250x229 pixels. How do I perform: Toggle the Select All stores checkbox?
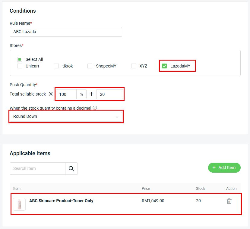(x=20, y=59)
